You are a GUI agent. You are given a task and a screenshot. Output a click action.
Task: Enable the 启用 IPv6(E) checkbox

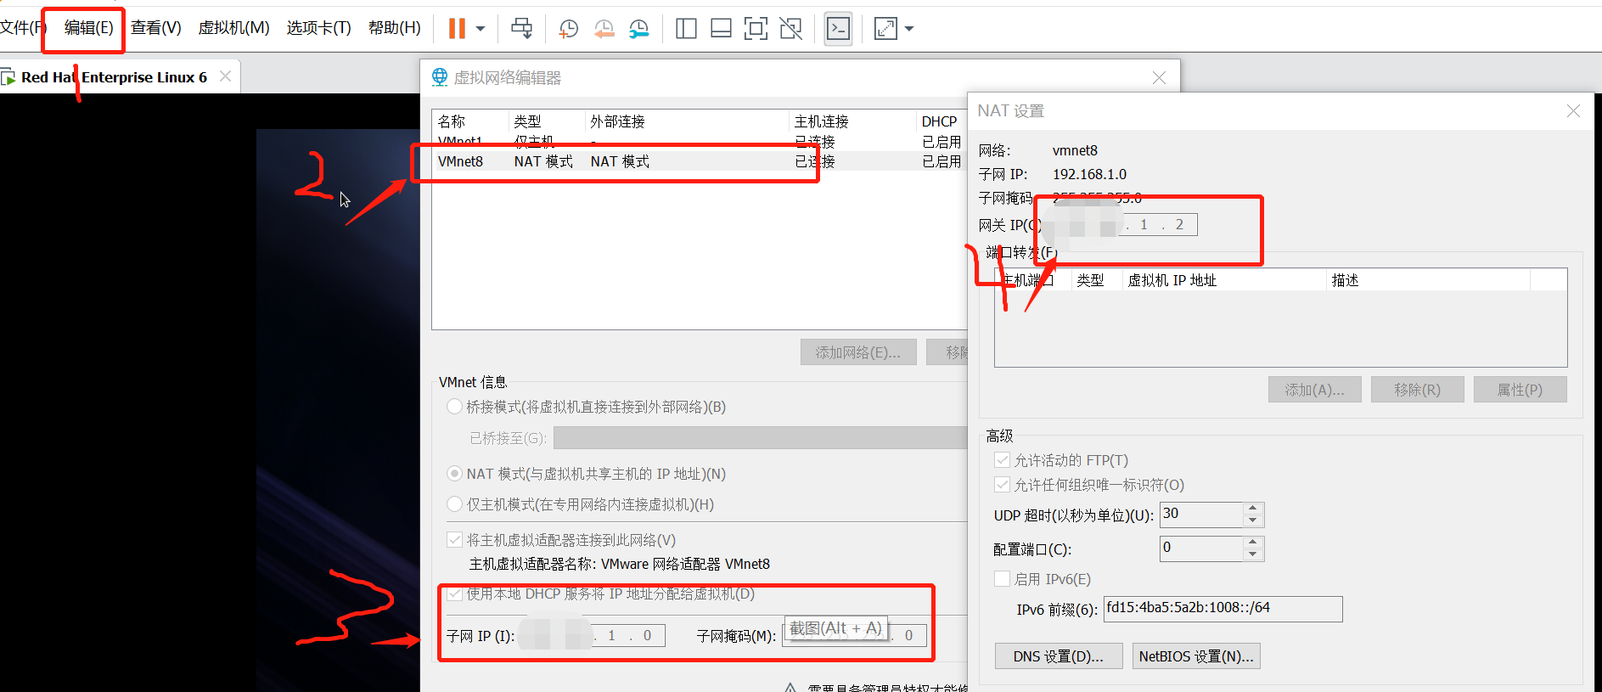point(1002,579)
